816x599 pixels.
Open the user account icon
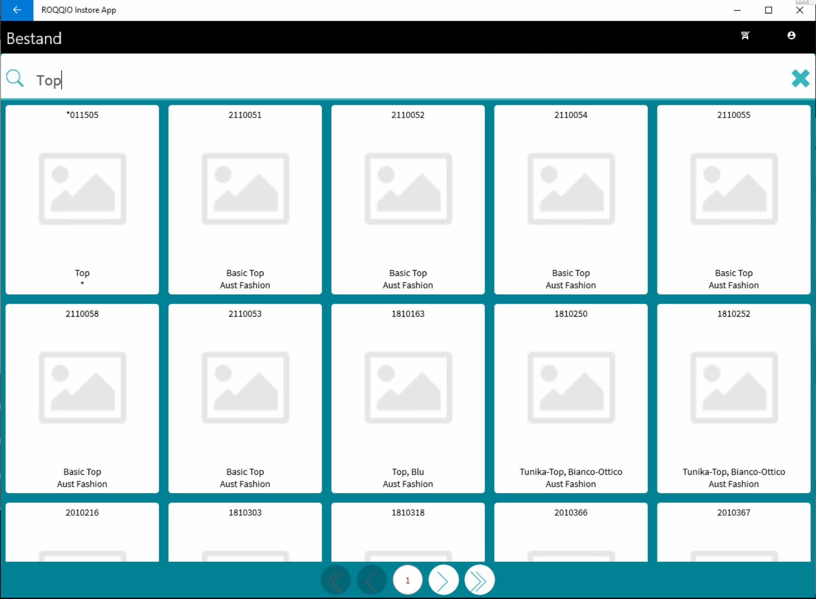pyautogui.click(x=791, y=36)
